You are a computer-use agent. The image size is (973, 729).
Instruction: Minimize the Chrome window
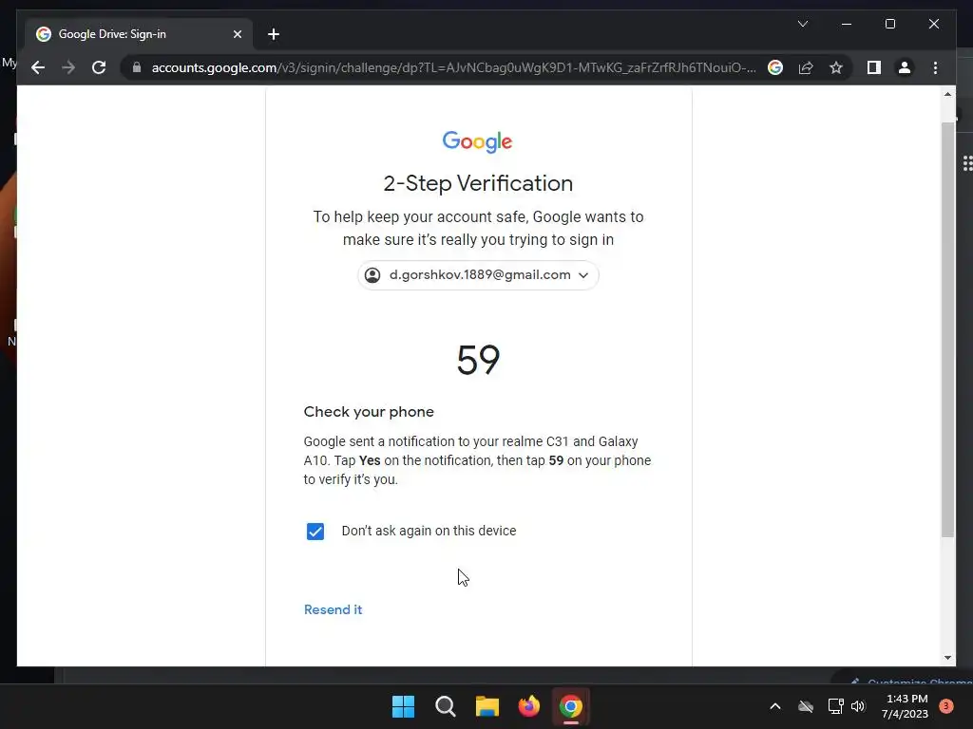pos(847,24)
